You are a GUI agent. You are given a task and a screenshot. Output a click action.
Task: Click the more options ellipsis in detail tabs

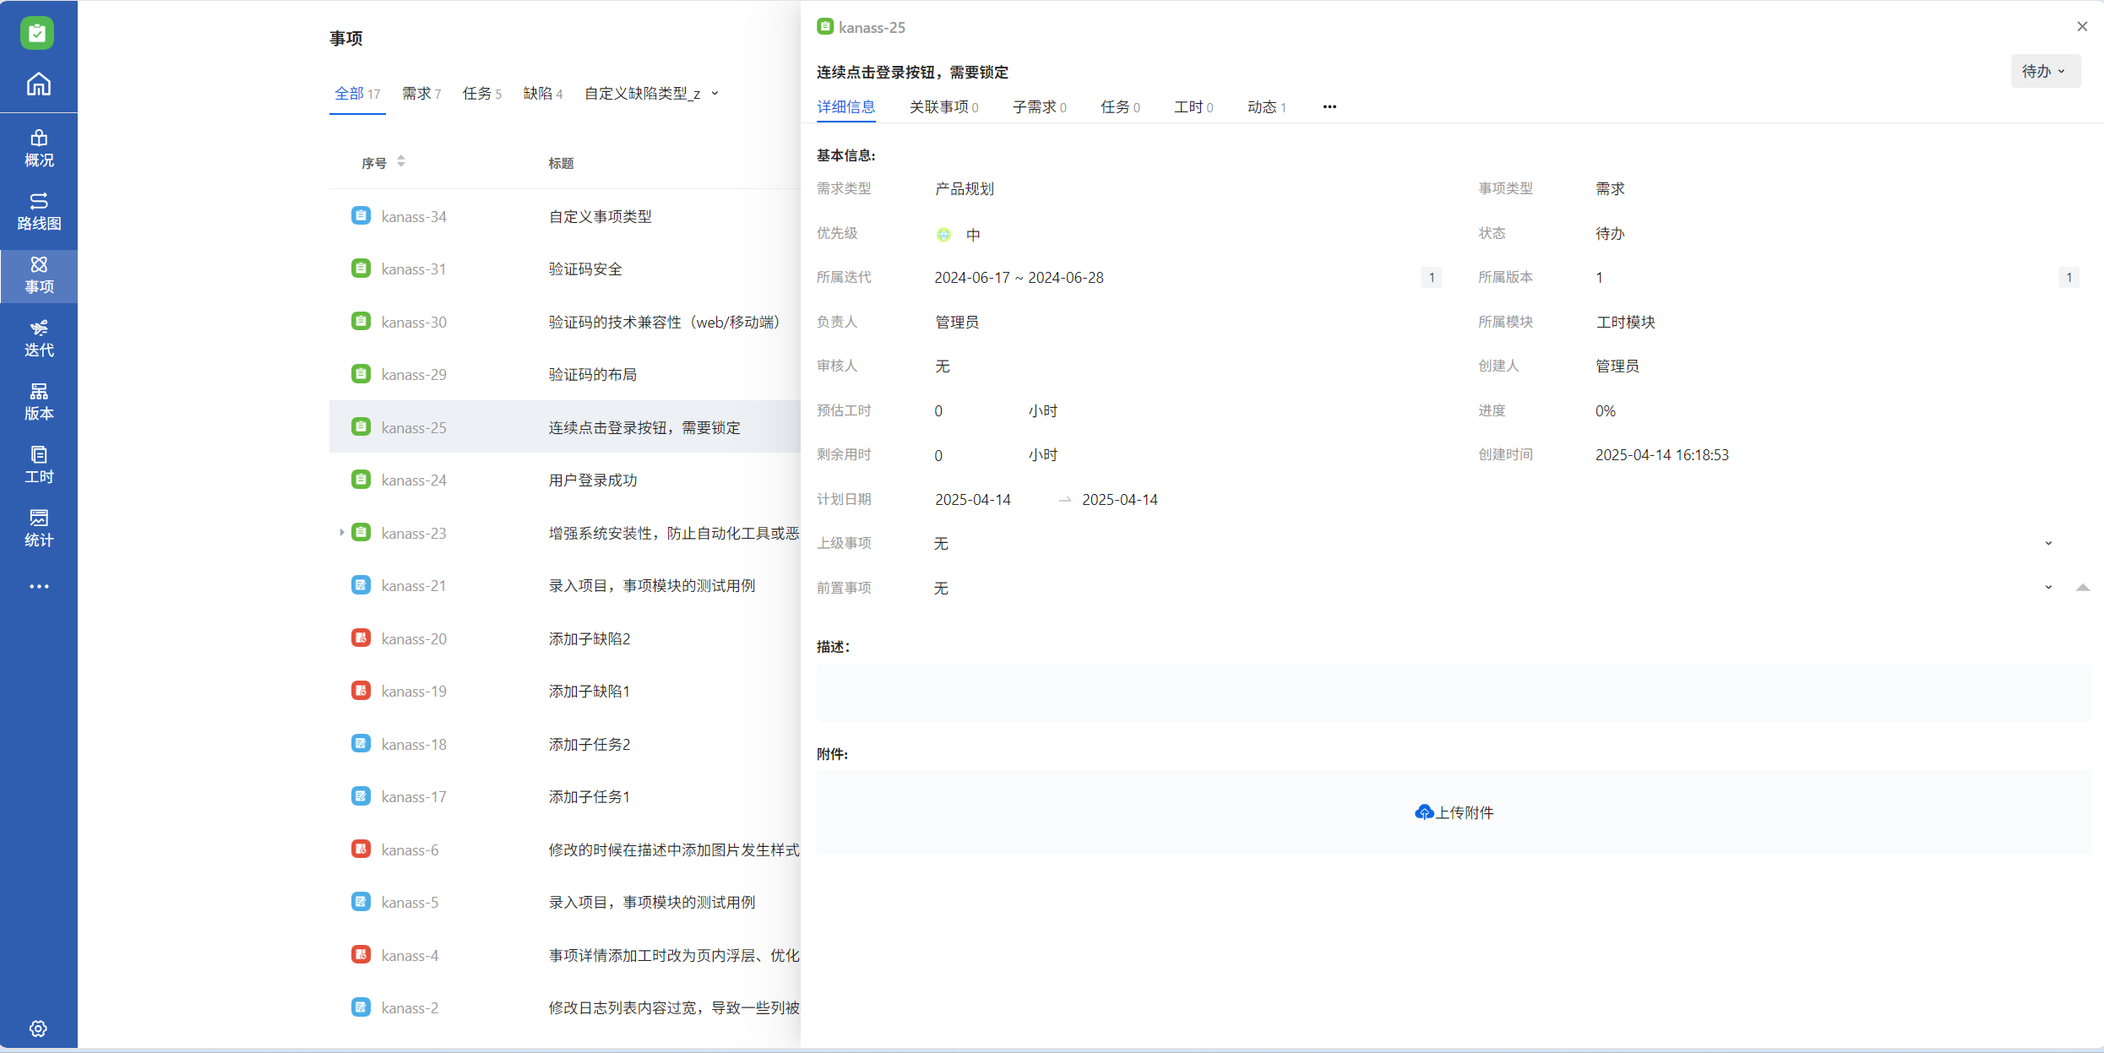coord(1329,107)
